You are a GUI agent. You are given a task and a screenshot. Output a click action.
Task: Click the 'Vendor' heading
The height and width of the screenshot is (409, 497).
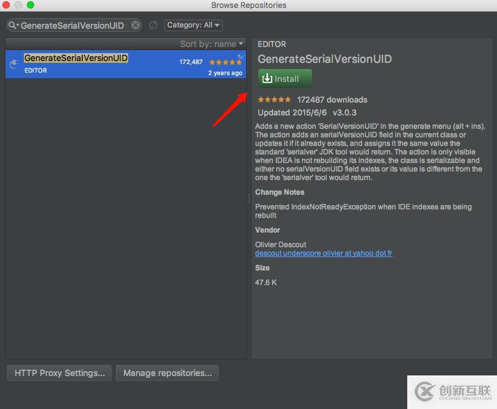(x=267, y=230)
